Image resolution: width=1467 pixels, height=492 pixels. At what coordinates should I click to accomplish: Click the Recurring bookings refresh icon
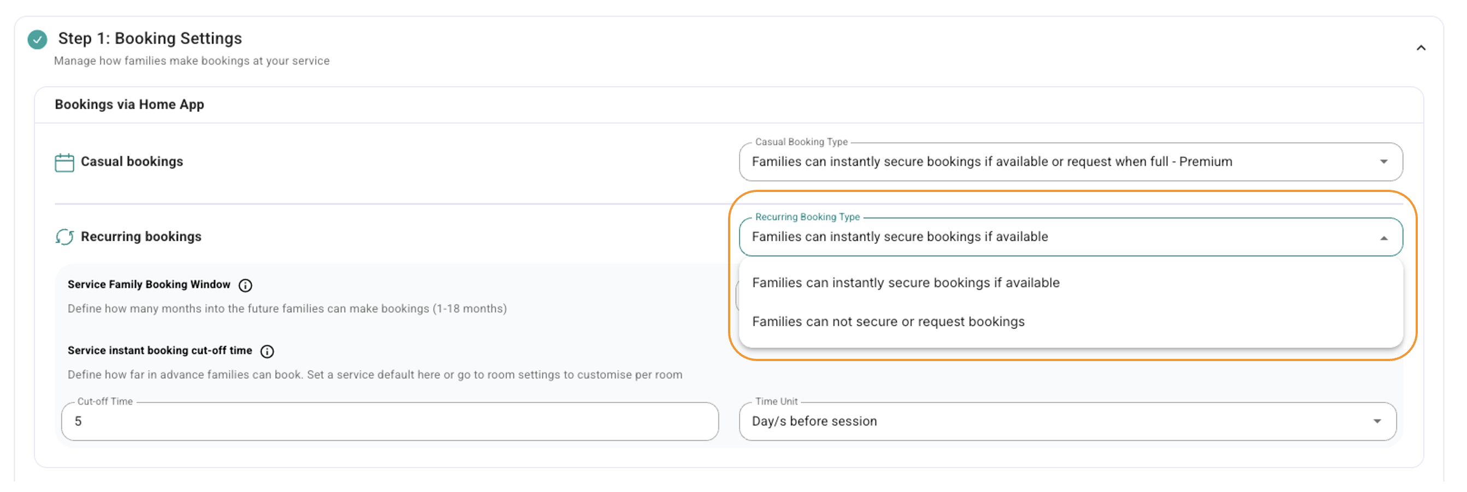tap(64, 237)
